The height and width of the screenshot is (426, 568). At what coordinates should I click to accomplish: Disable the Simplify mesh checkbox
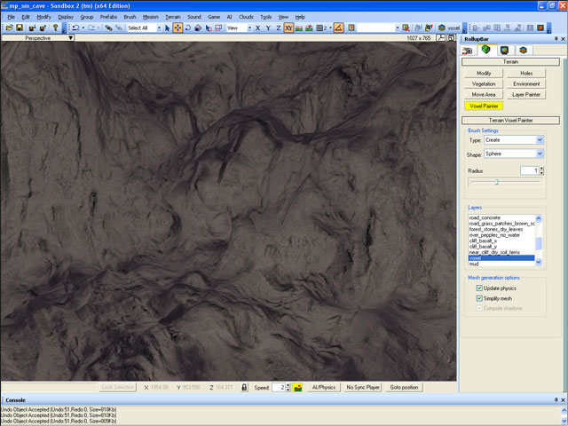point(480,298)
